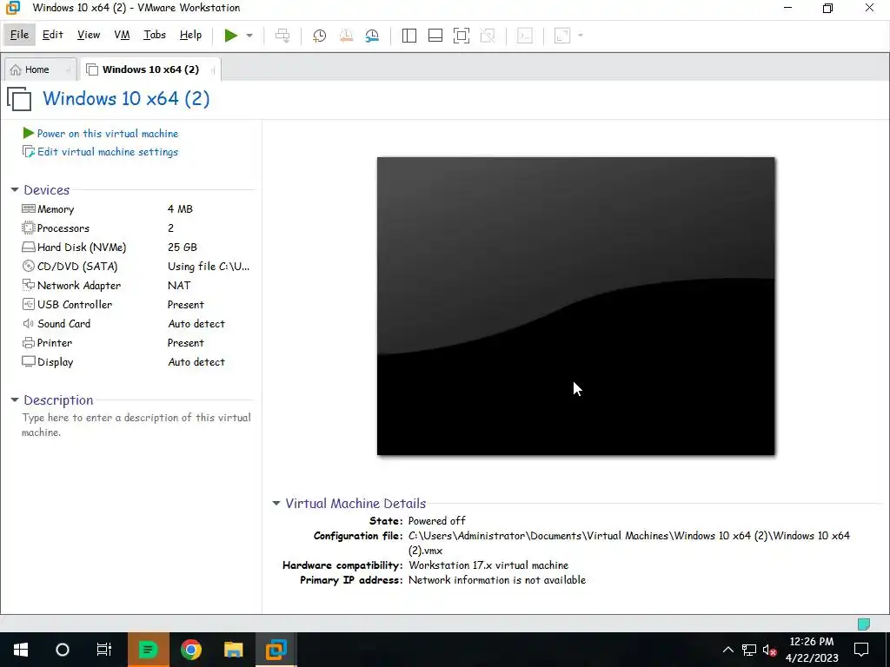Click the network tray icon

[x=749, y=650]
